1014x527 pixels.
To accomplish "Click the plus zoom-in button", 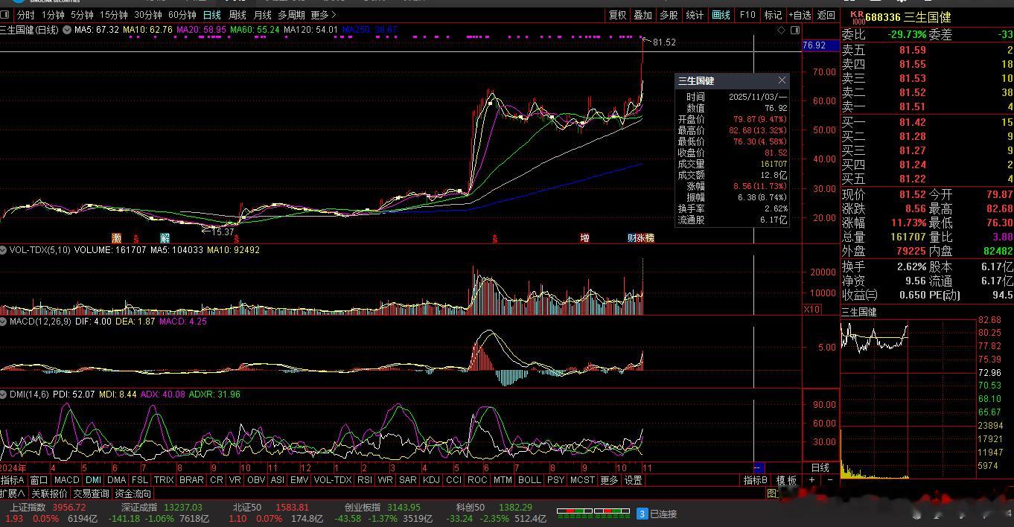I will pos(812,480).
